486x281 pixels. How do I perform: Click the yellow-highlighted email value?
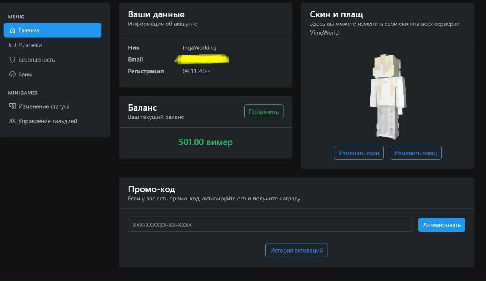tap(202, 59)
